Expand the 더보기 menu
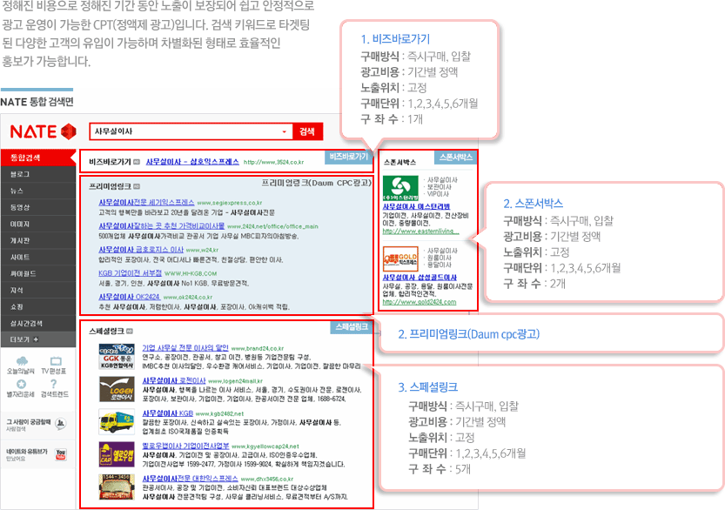This screenshot has width=725, height=510. click(x=38, y=339)
